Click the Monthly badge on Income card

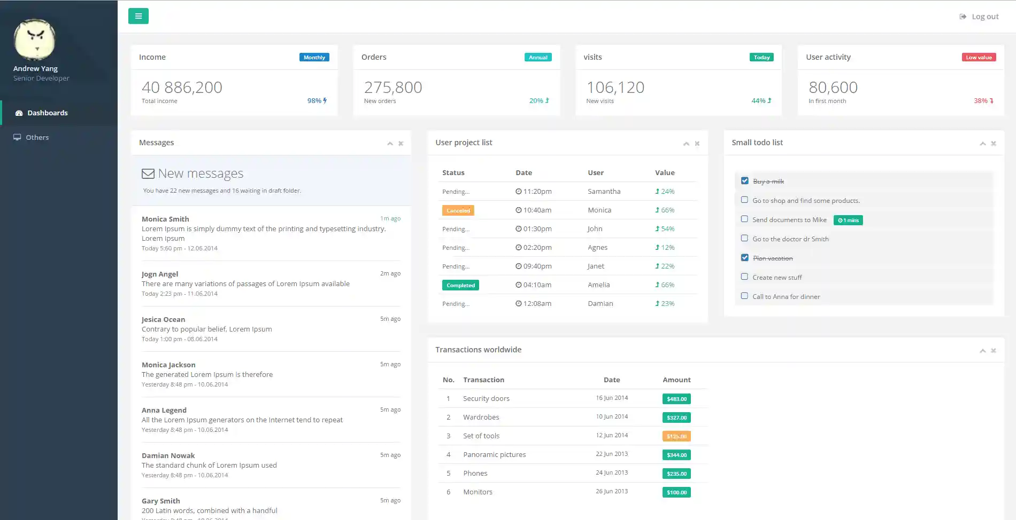click(x=314, y=58)
